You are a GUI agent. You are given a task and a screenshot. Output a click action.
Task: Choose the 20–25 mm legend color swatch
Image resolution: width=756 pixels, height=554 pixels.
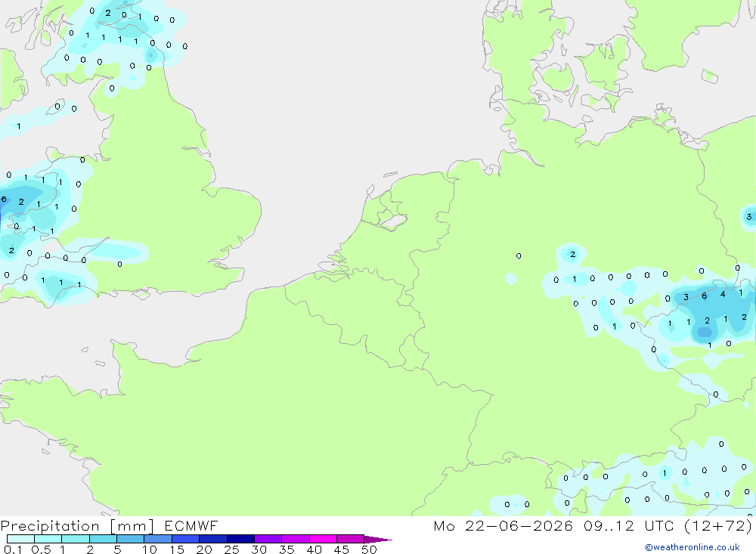pos(213,539)
